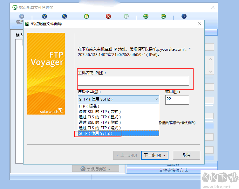
Task: Click the grayed floppy disk save icon
Action: [126, 16]
